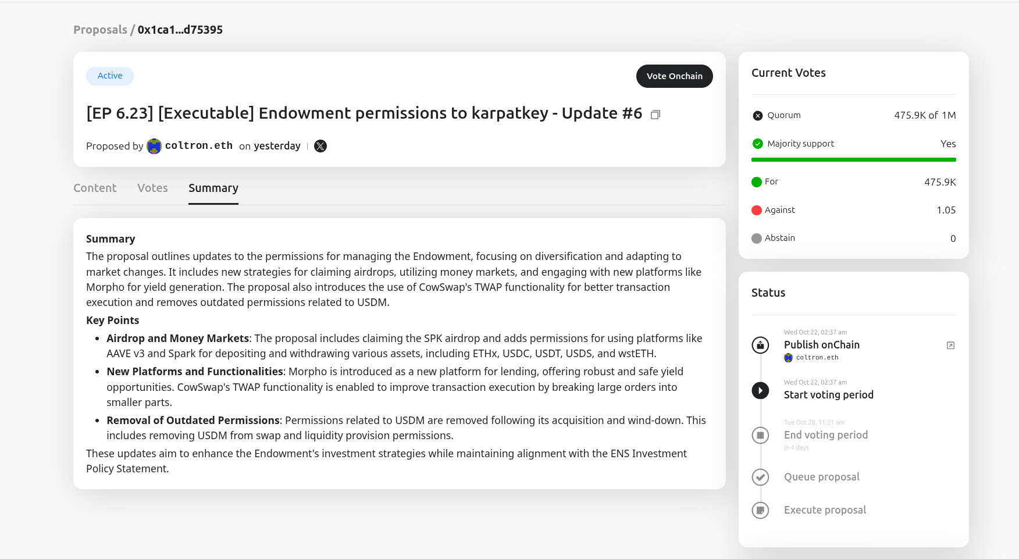Switch to the Votes tab

(x=152, y=188)
